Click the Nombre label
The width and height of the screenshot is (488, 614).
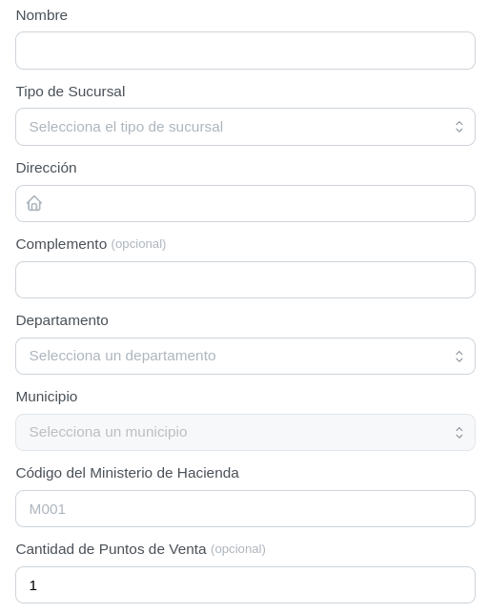coord(42,15)
